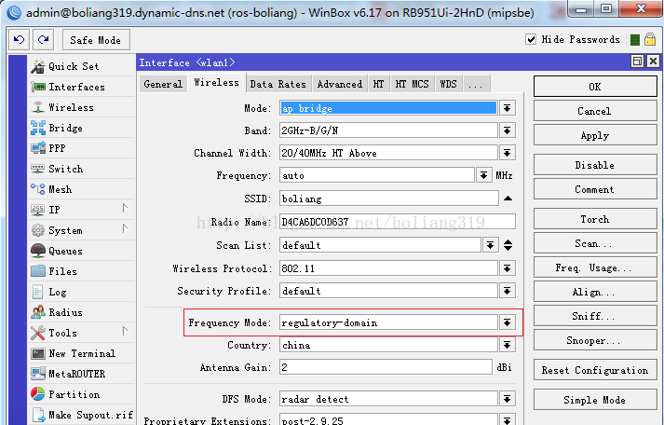
Task: Click the Radius users icon
Action: pyautogui.click(x=37, y=312)
